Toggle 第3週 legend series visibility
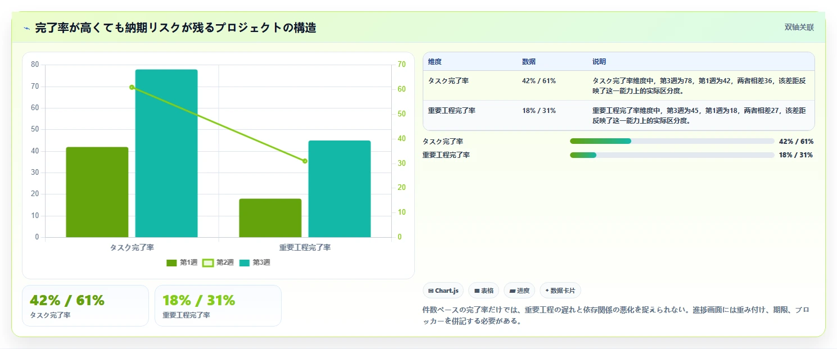The height and width of the screenshot is (349, 837). pyautogui.click(x=255, y=262)
